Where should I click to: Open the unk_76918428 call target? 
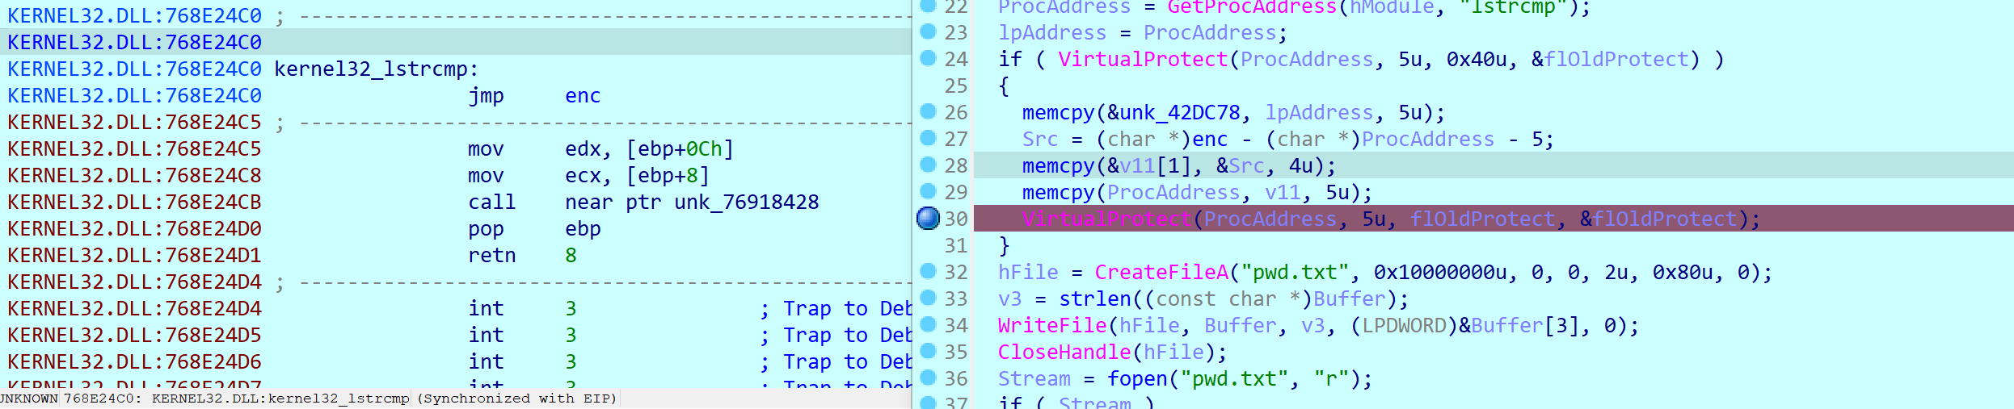[746, 202]
